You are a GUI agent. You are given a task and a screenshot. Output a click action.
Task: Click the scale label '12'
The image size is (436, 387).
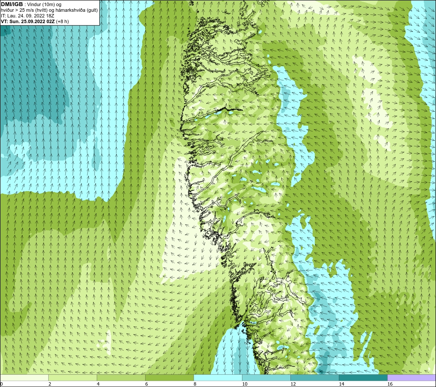(293, 384)
